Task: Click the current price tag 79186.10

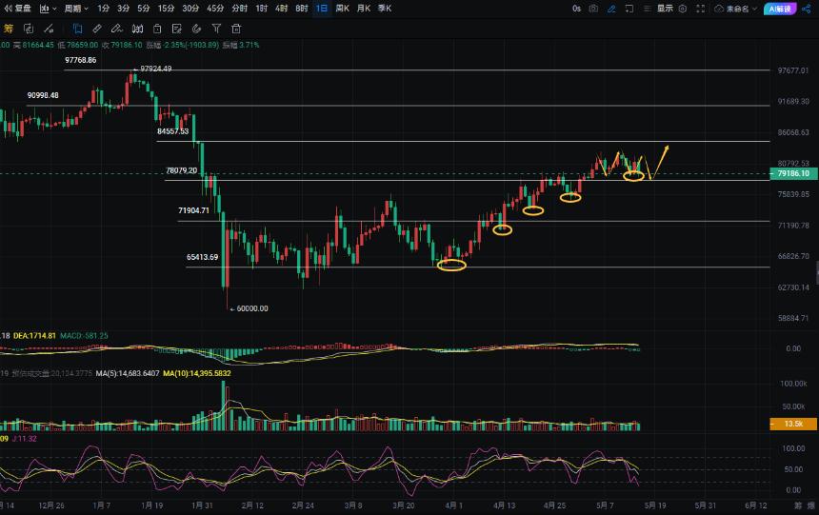Action: pyautogui.click(x=793, y=173)
